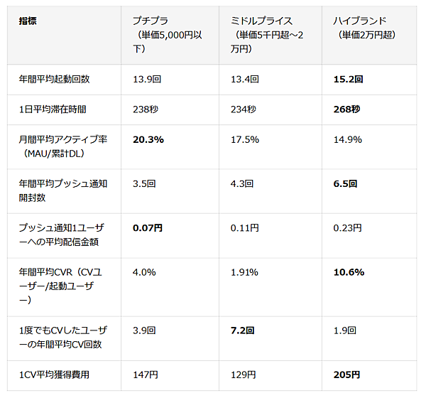The image size is (426, 398).
Task: Click the 年間平均起動回数 row label
Action: [x=54, y=80]
